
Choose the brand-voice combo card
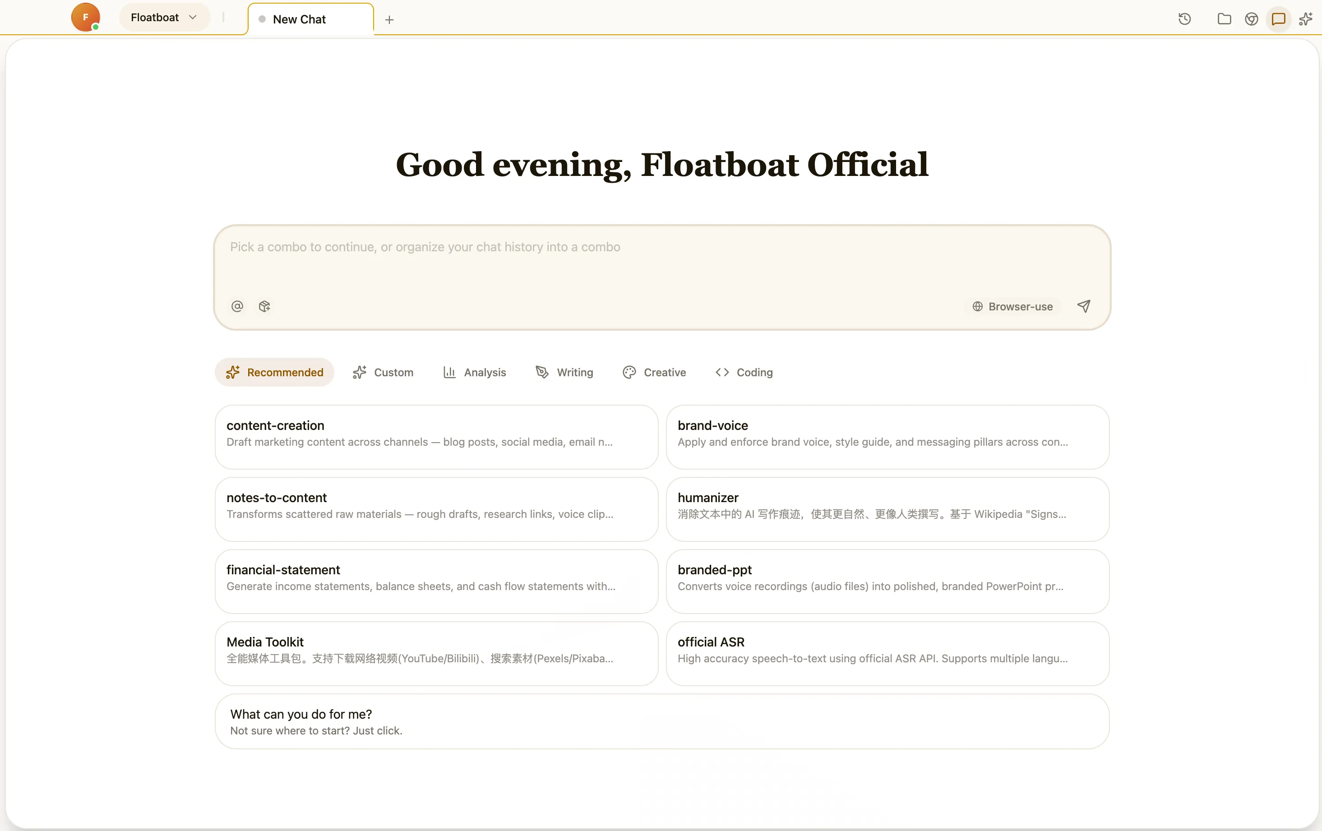(x=888, y=437)
